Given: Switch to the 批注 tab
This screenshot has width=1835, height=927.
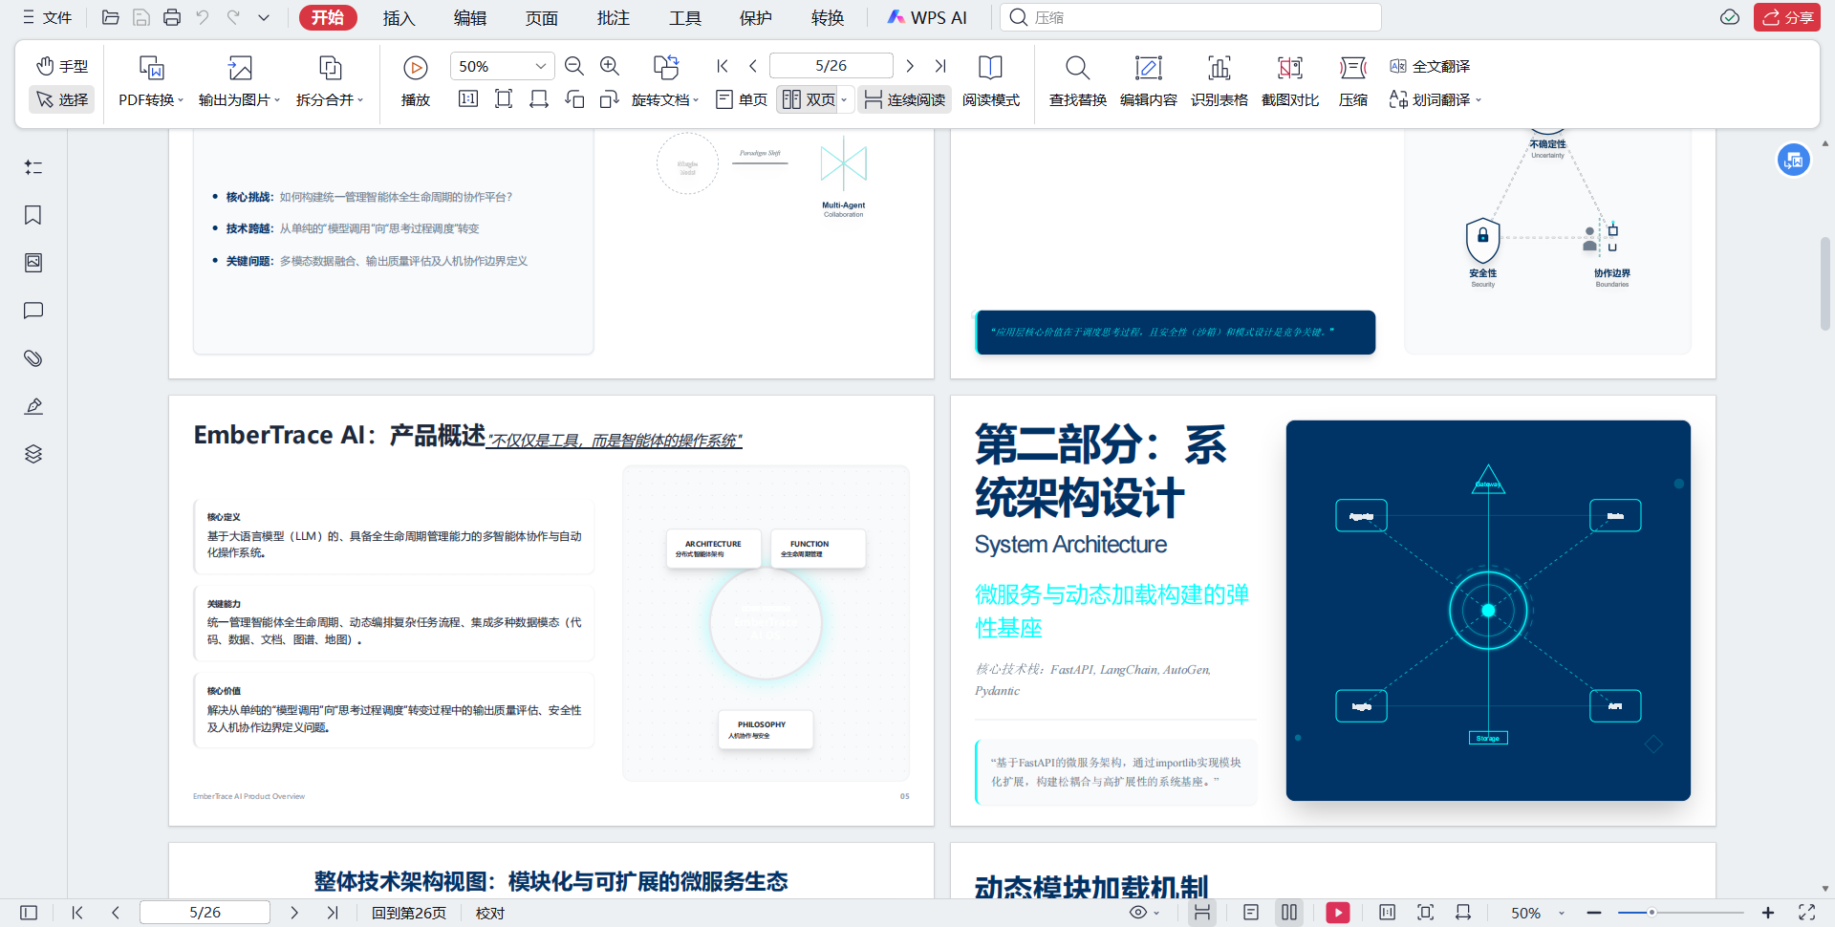Looking at the screenshot, I should point(613,17).
